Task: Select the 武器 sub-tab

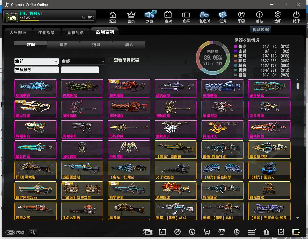Action: 31,45
